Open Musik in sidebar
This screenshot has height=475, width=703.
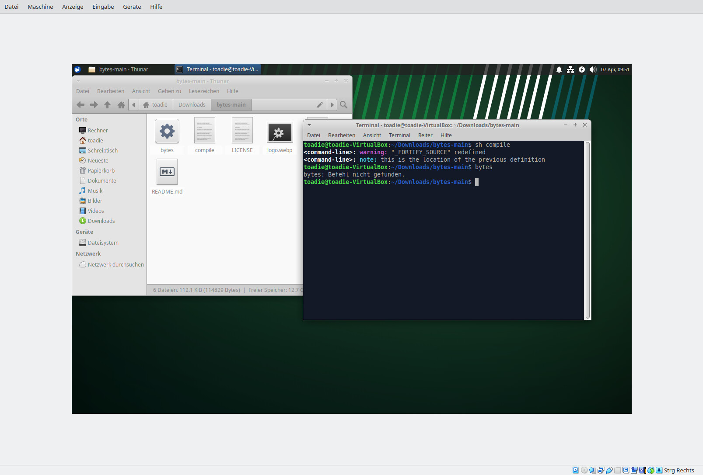click(x=95, y=191)
